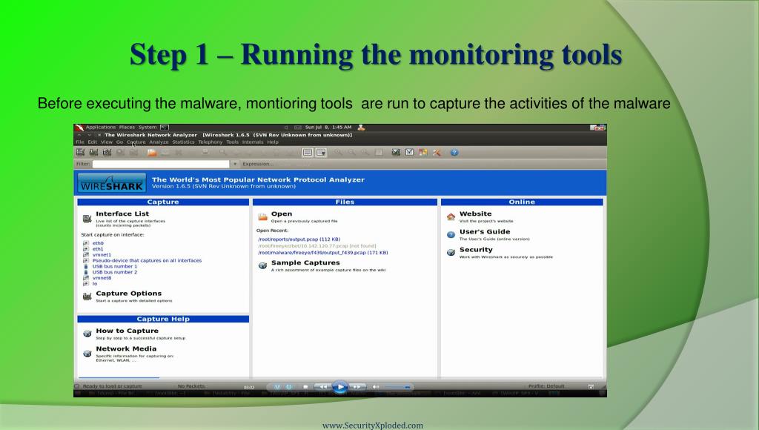This screenshot has width=759, height=430.
Task: Click the Network Media icon
Action: [x=87, y=353]
